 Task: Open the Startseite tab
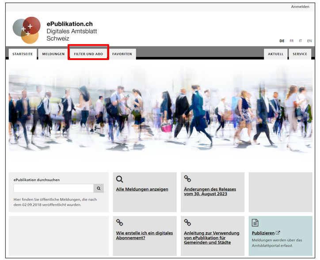(x=23, y=54)
